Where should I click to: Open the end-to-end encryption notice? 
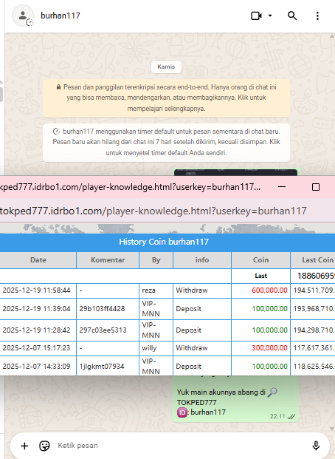[x=166, y=98]
